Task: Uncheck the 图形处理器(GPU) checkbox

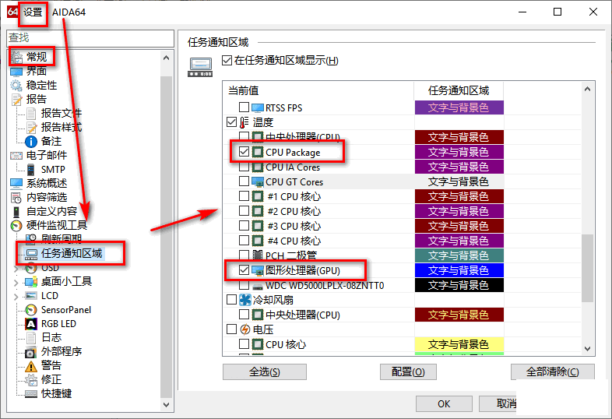Action: pyautogui.click(x=244, y=269)
